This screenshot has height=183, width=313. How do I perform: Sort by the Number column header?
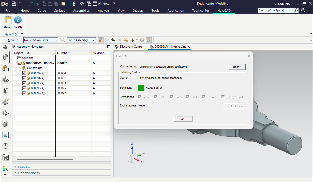pyautogui.click(x=73, y=53)
